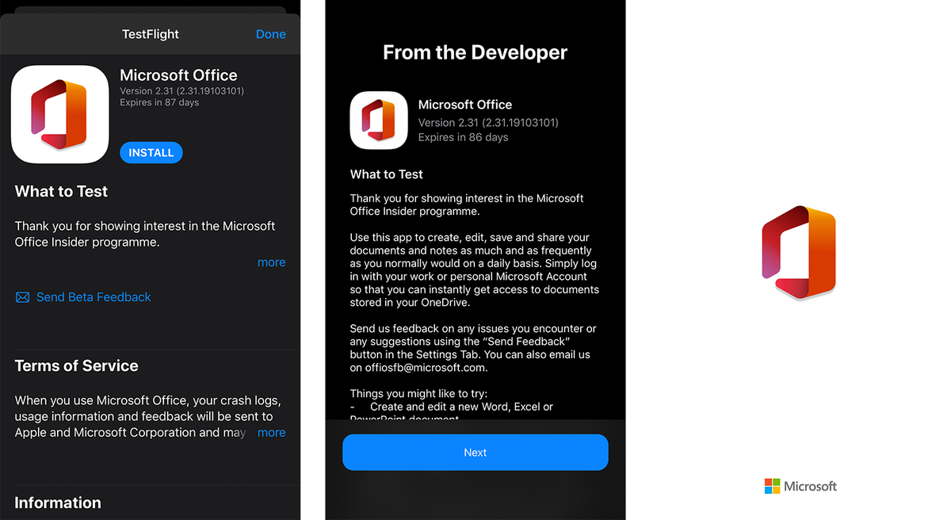
Task: Expand Terms of Service using more
Action: coord(271,432)
